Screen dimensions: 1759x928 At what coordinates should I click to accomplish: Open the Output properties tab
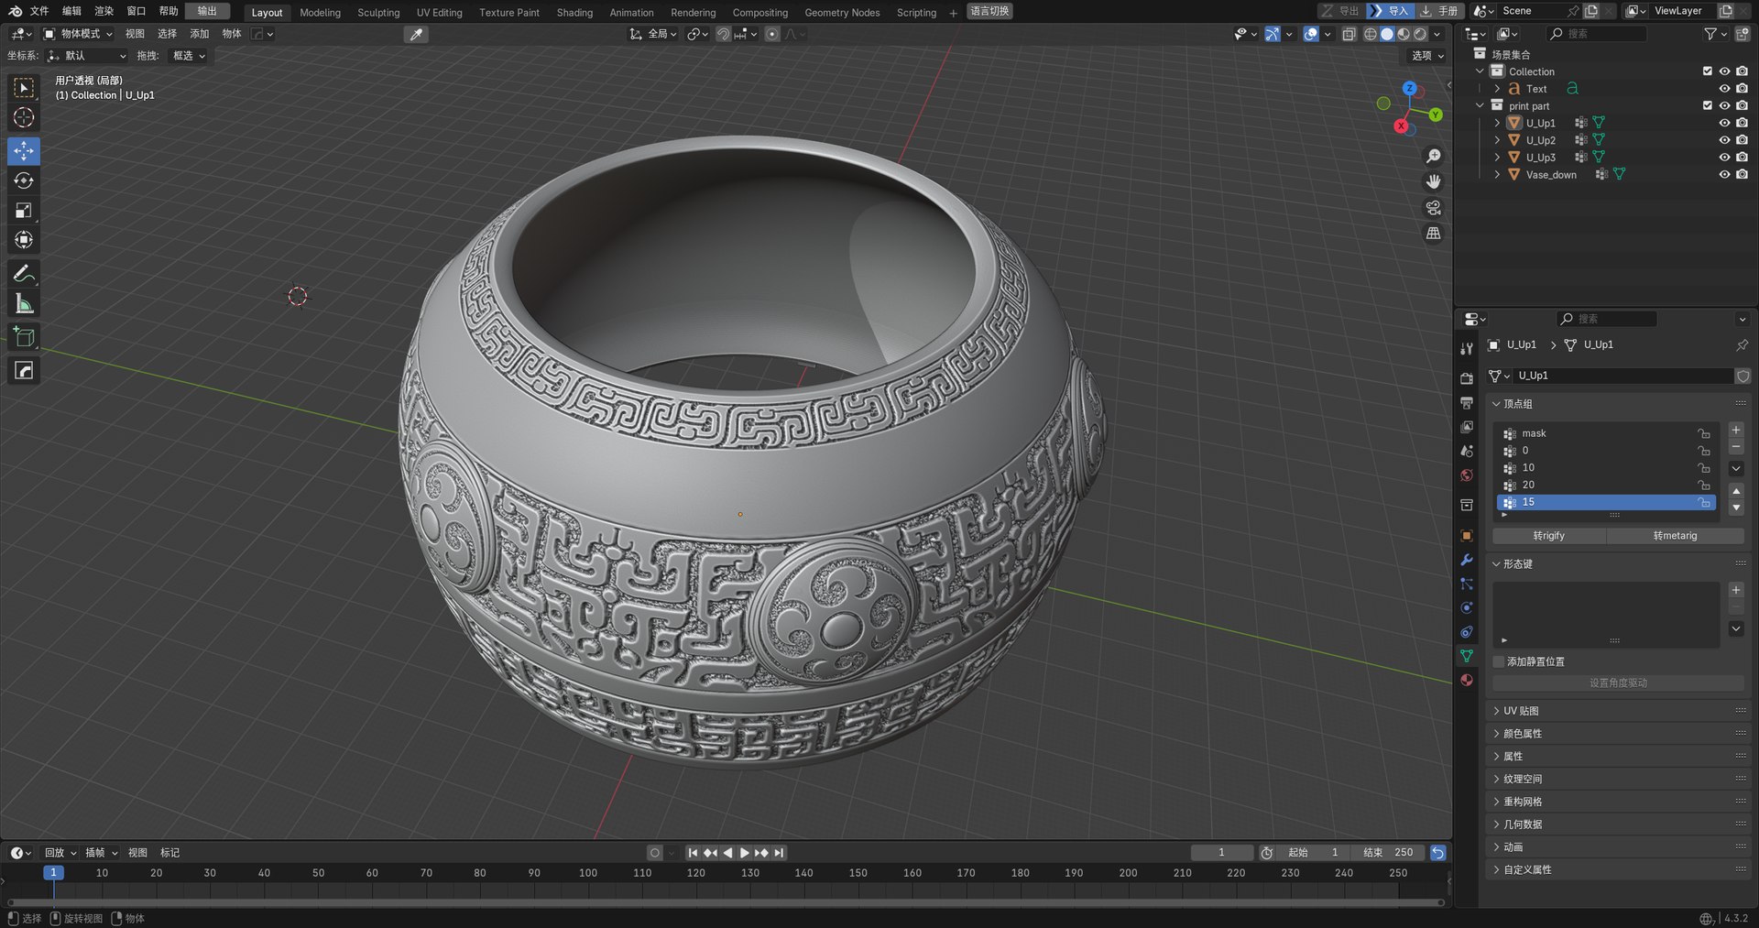[1467, 403]
